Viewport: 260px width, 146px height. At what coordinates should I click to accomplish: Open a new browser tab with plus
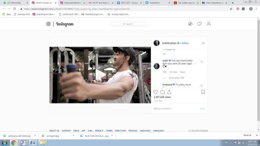(233, 3)
